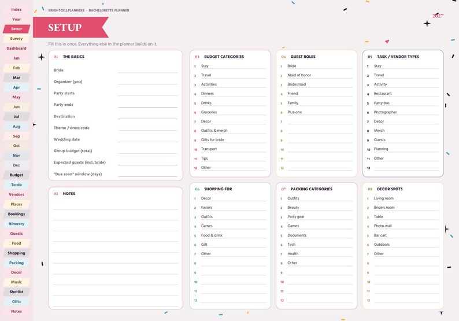Viewport: 459px width, 321px height.
Task: Open the Oct month tab
Action: tap(16, 146)
